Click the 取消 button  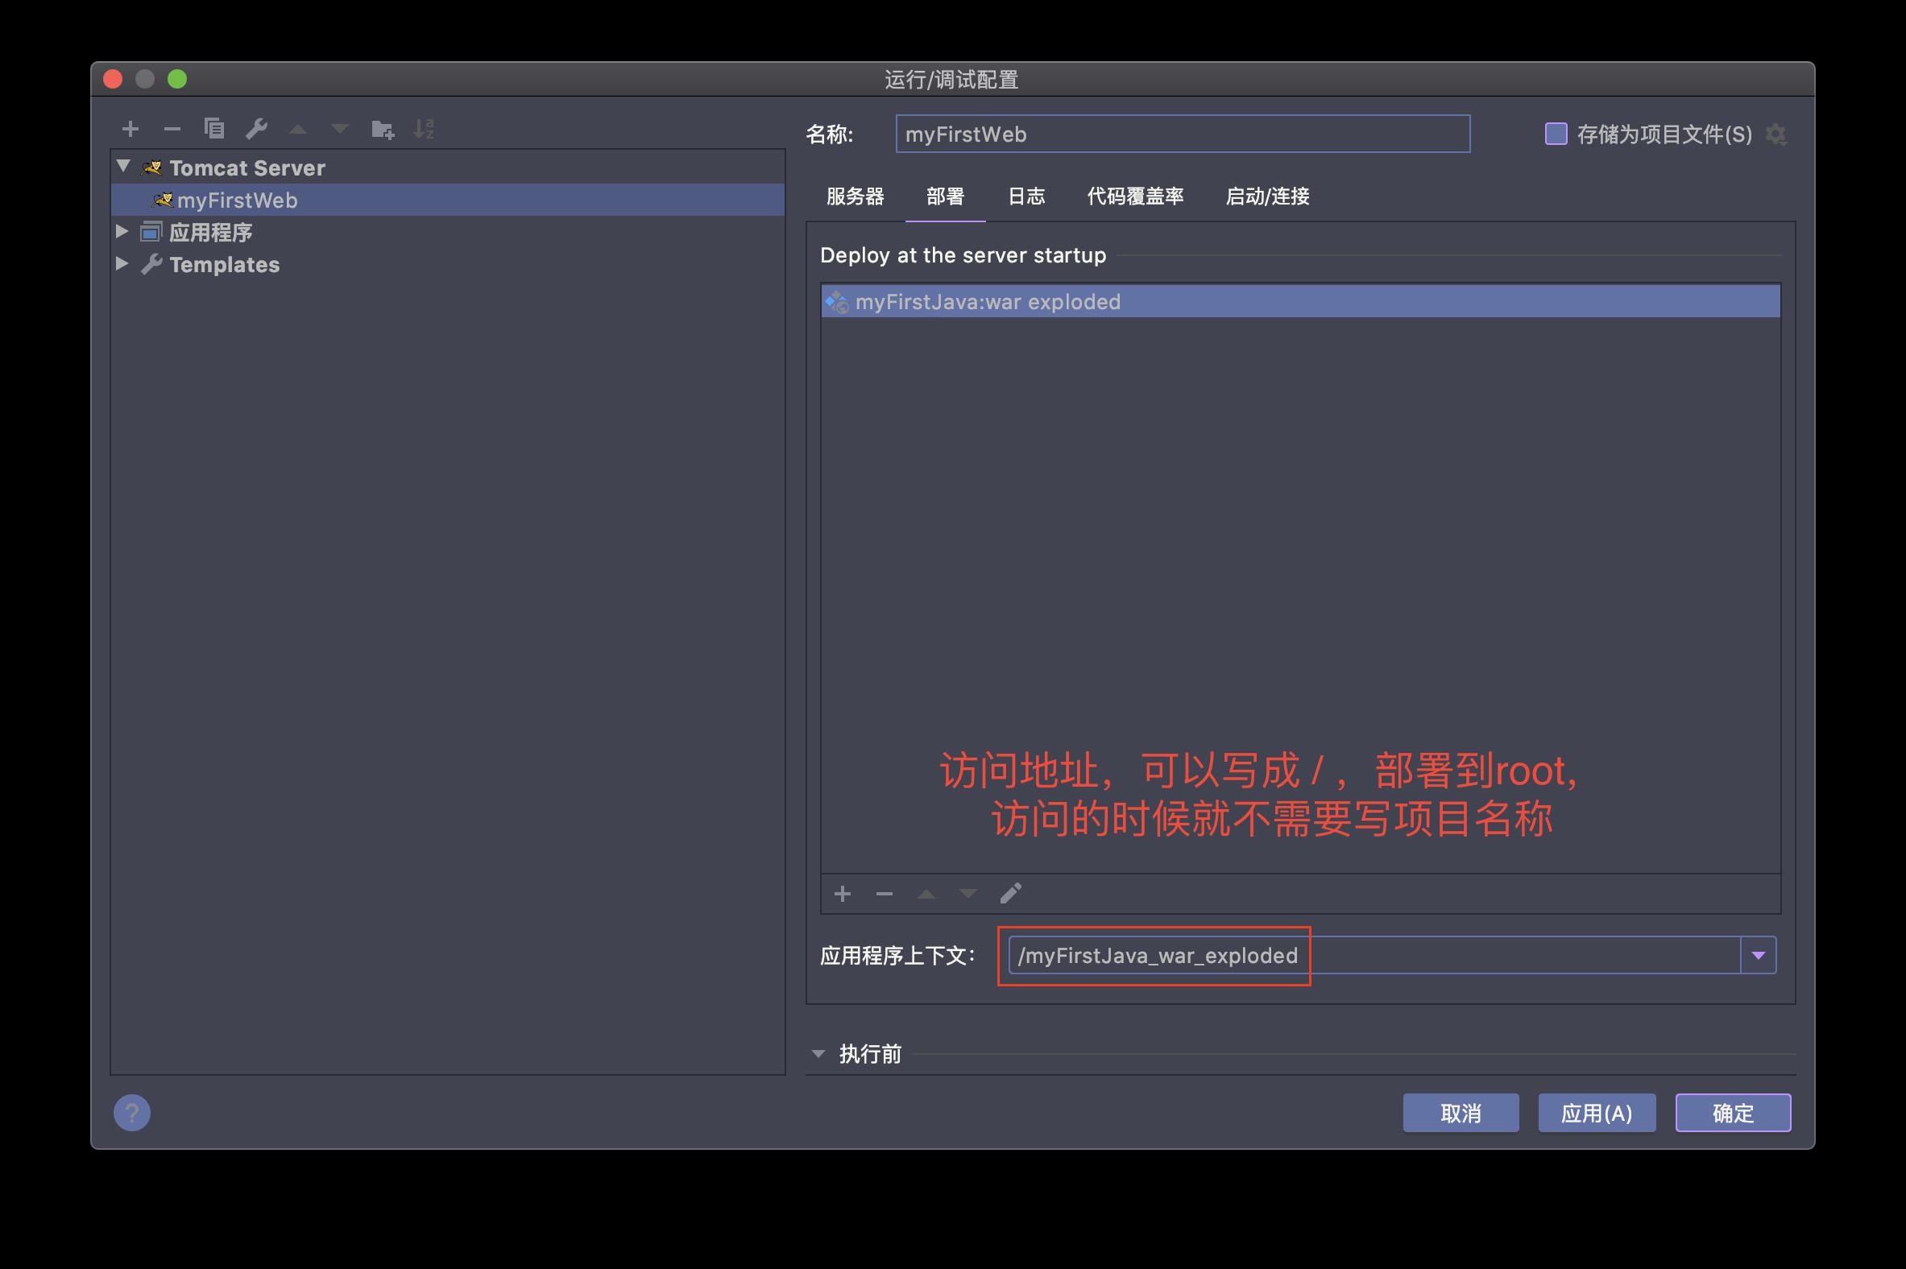1464,1114
